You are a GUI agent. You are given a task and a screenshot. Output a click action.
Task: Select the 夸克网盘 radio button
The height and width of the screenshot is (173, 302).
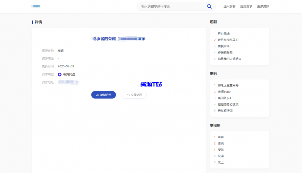(59, 74)
